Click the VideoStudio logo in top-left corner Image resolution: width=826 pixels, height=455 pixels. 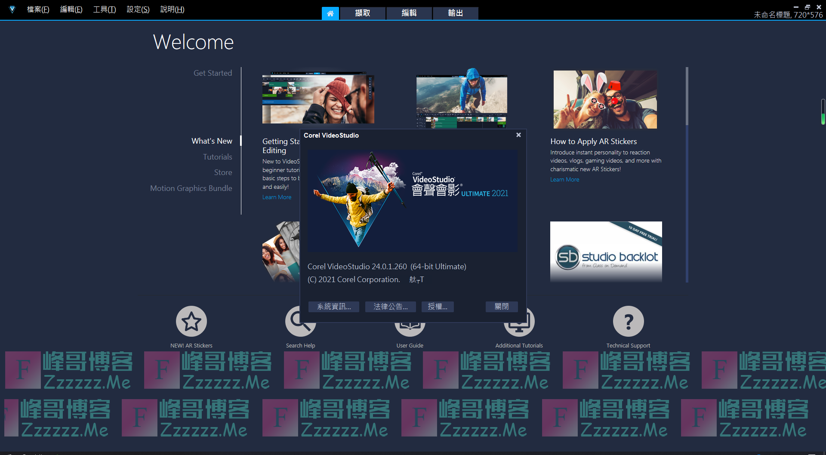point(12,9)
